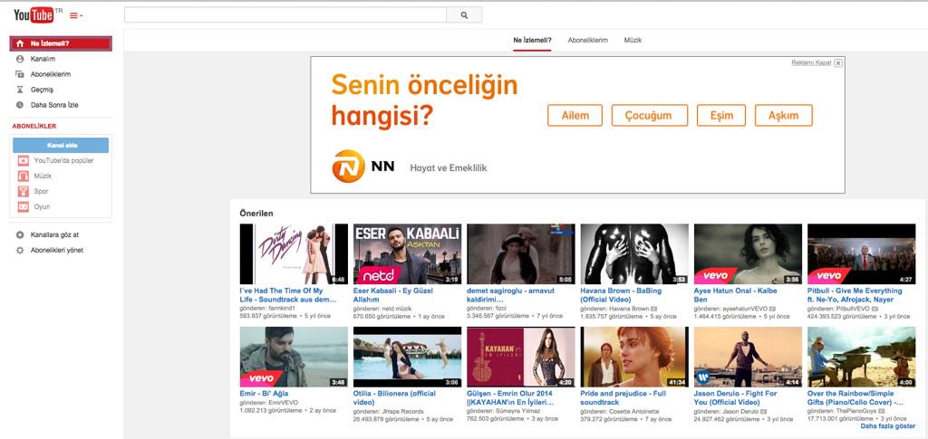The image size is (928, 439).
Task: Open Jason Derulo Fight For You thumbnail
Action: point(748,357)
